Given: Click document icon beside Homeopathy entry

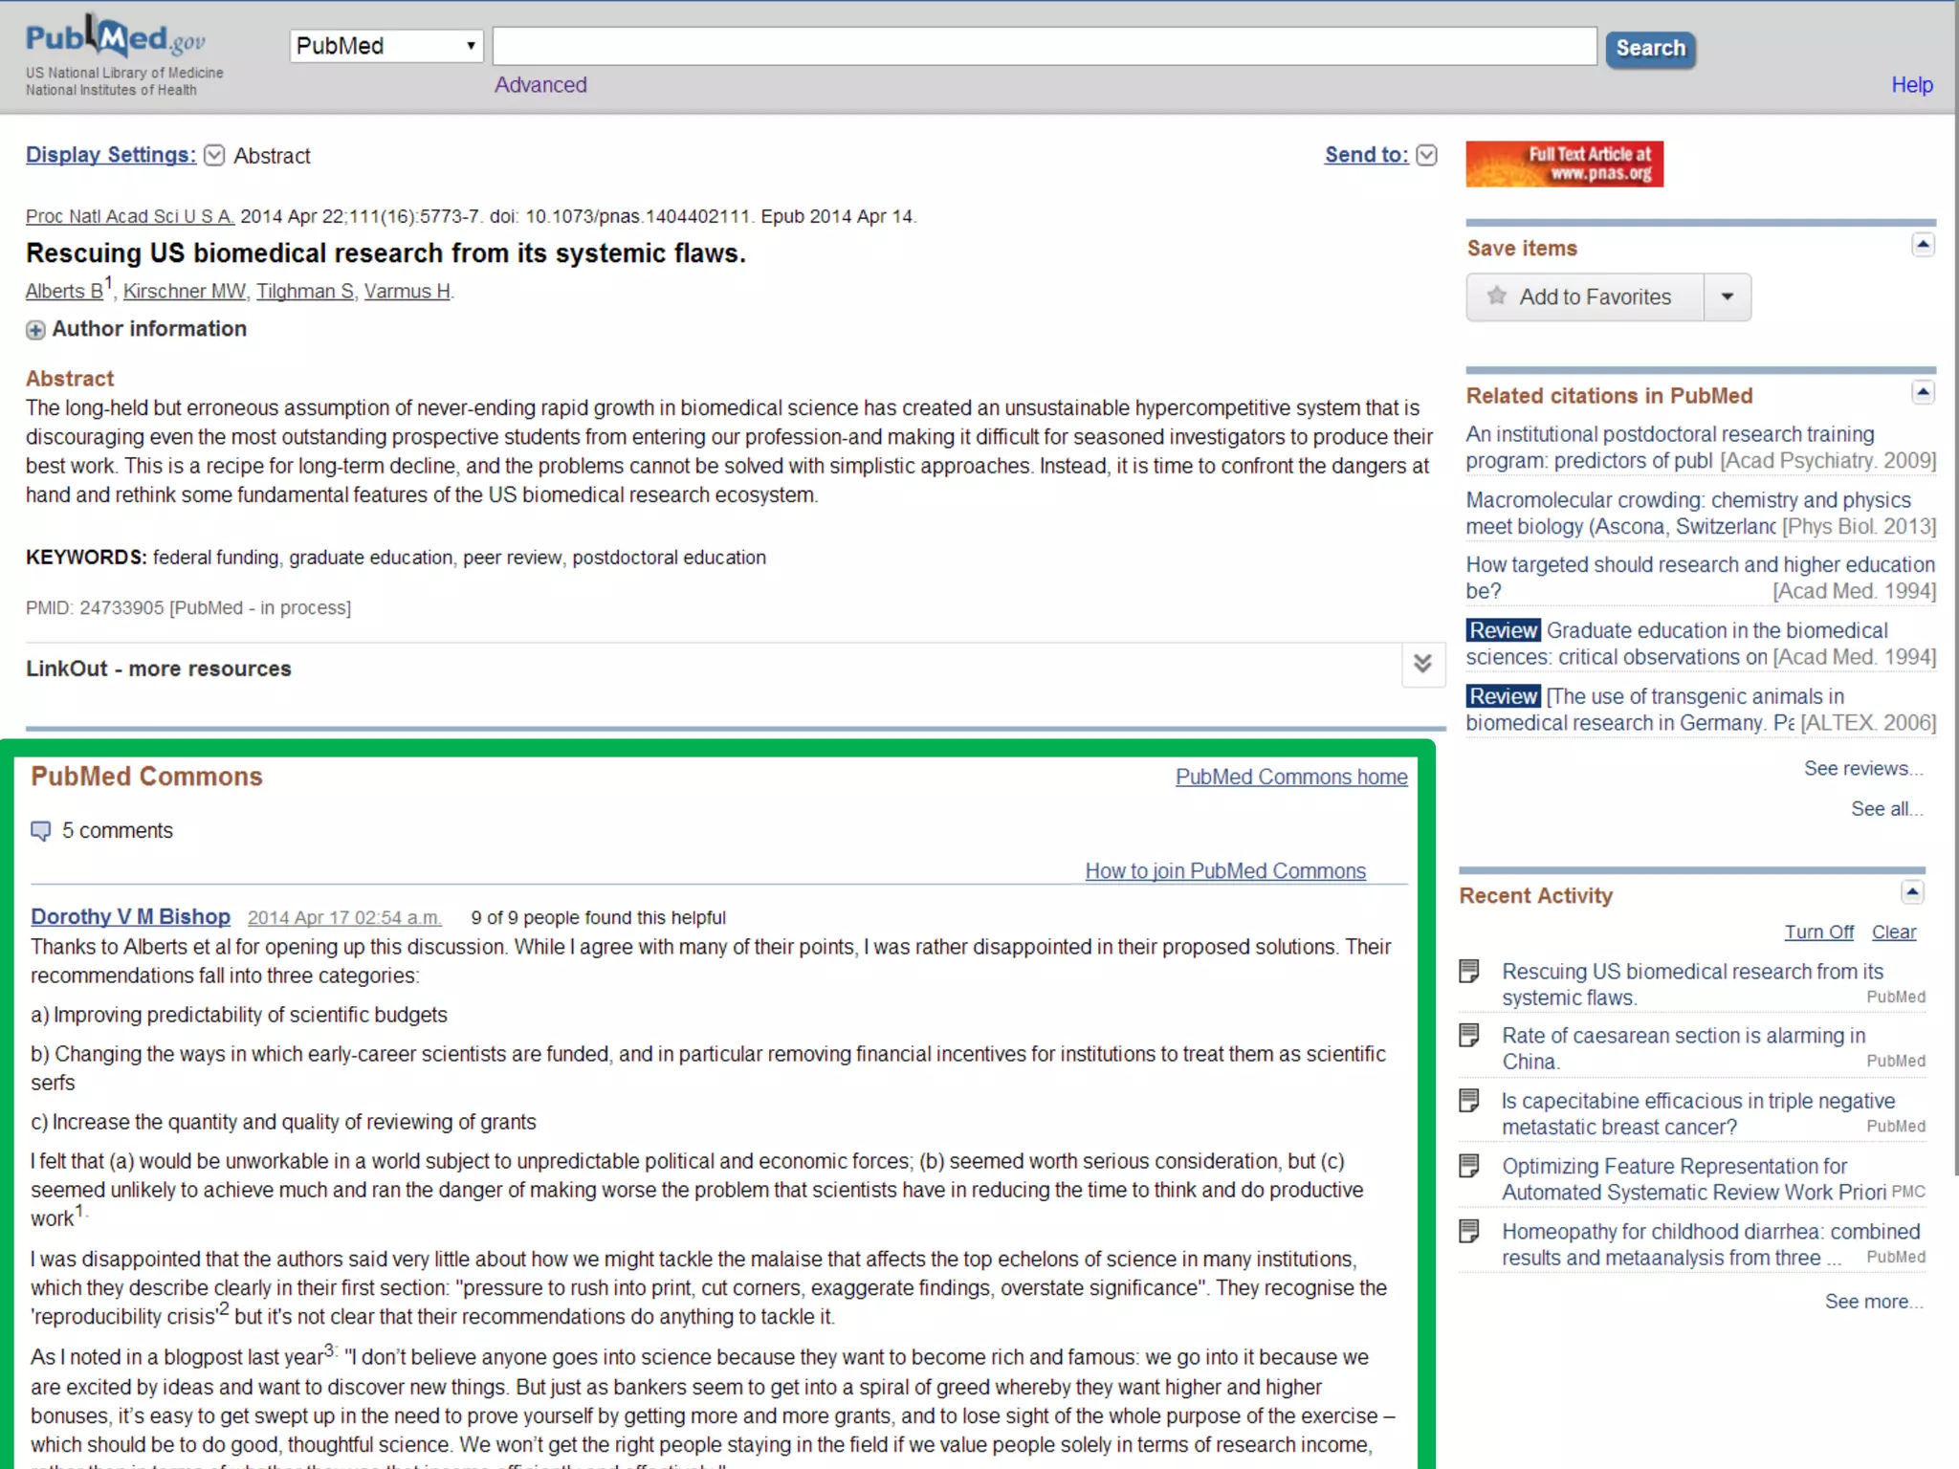Looking at the screenshot, I should coord(1469,1232).
